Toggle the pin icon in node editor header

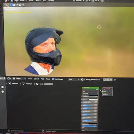[115, 80]
